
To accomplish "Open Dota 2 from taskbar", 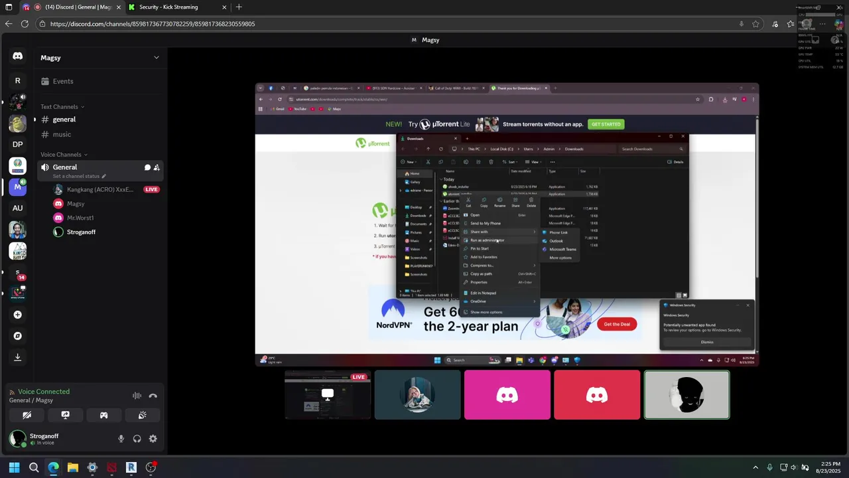I will (x=111, y=467).
